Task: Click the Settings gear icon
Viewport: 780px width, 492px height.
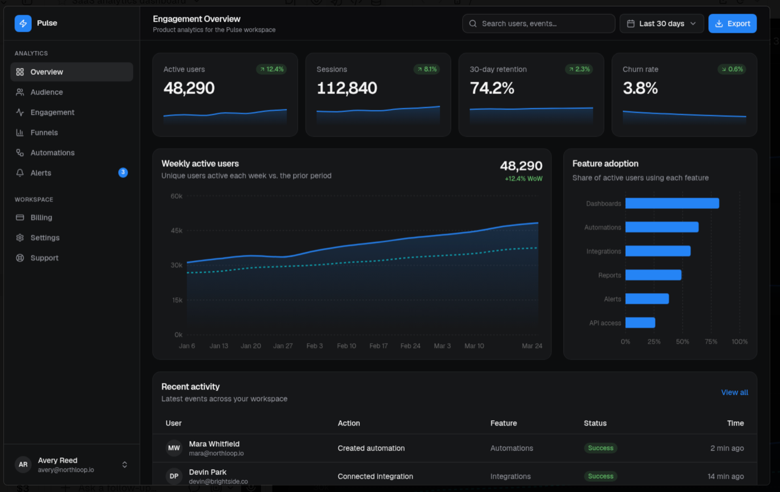Action: (20, 237)
